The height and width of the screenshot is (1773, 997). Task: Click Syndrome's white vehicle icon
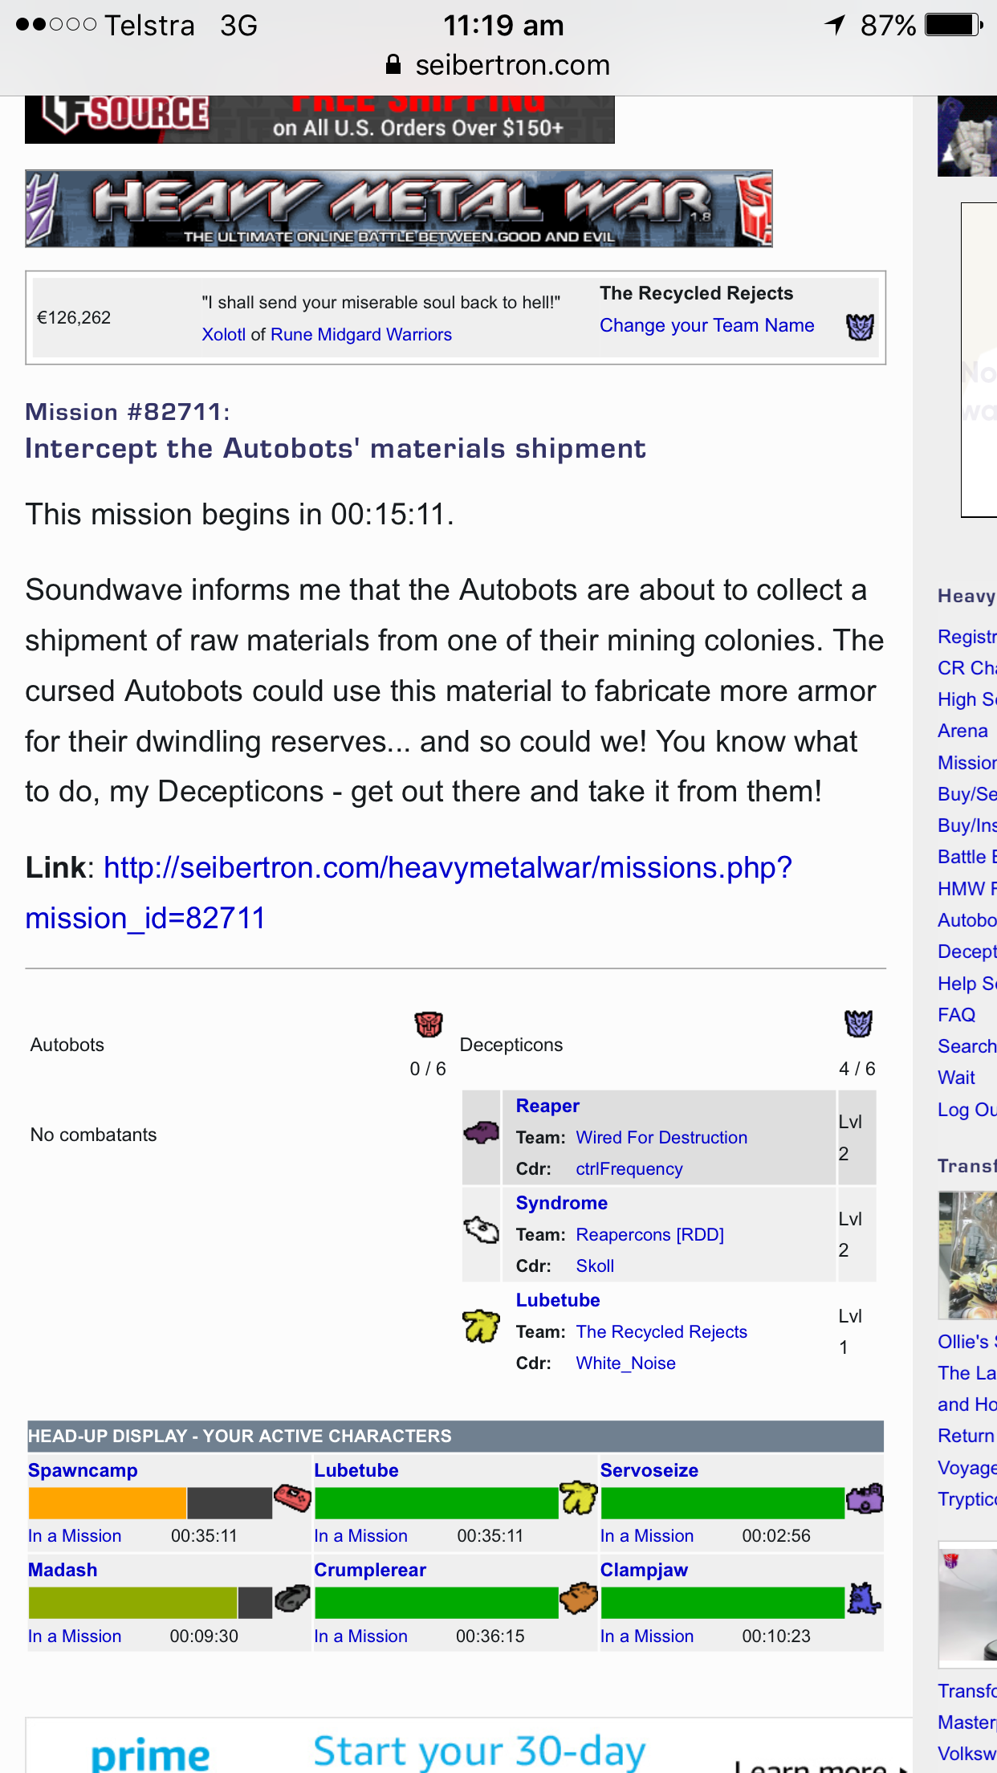[x=482, y=1229]
